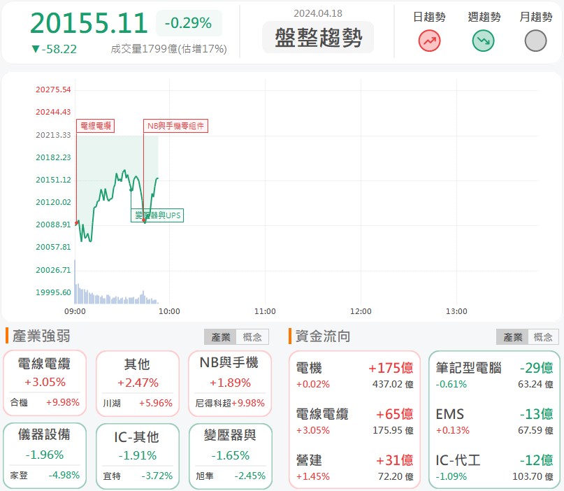Image resolution: width=564 pixels, height=491 pixels.
Task: Click the 資金流向 section heading
Action: click(323, 336)
